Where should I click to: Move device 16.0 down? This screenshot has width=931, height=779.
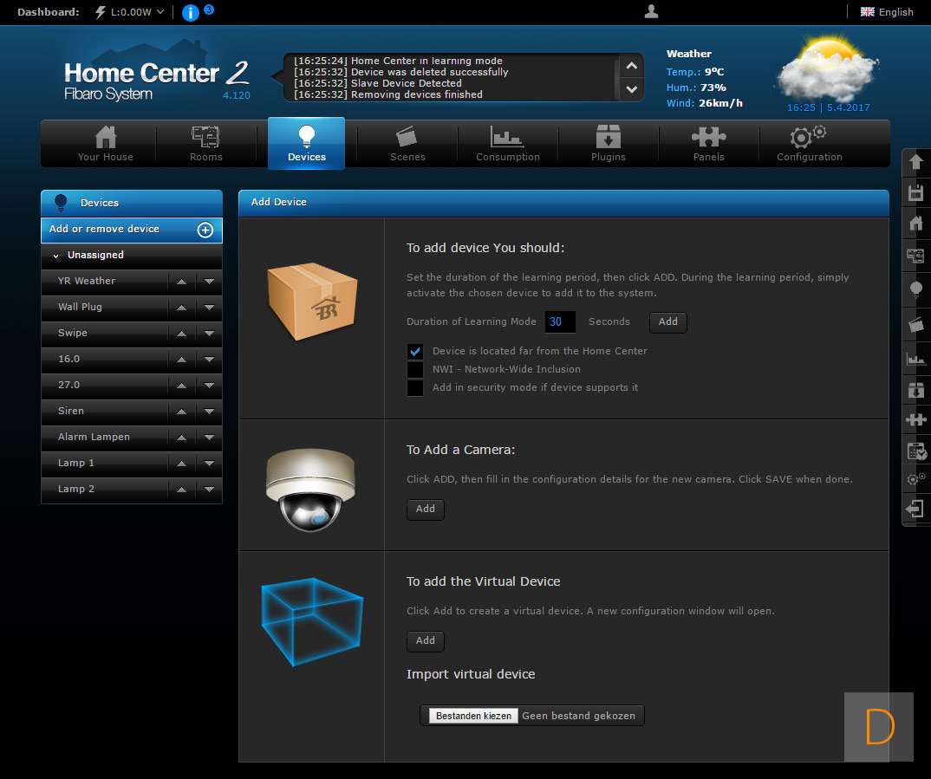(209, 360)
